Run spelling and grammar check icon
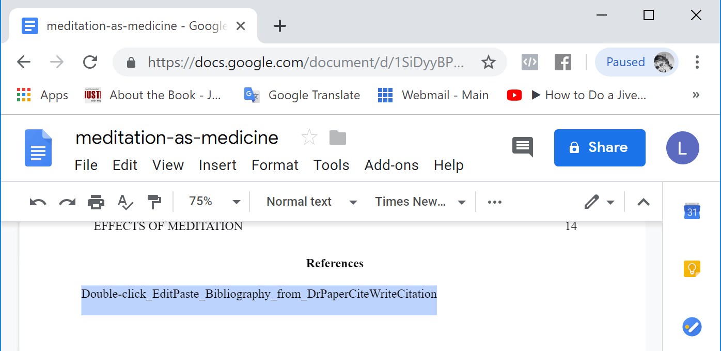This screenshot has height=351, width=721. pos(125,202)
